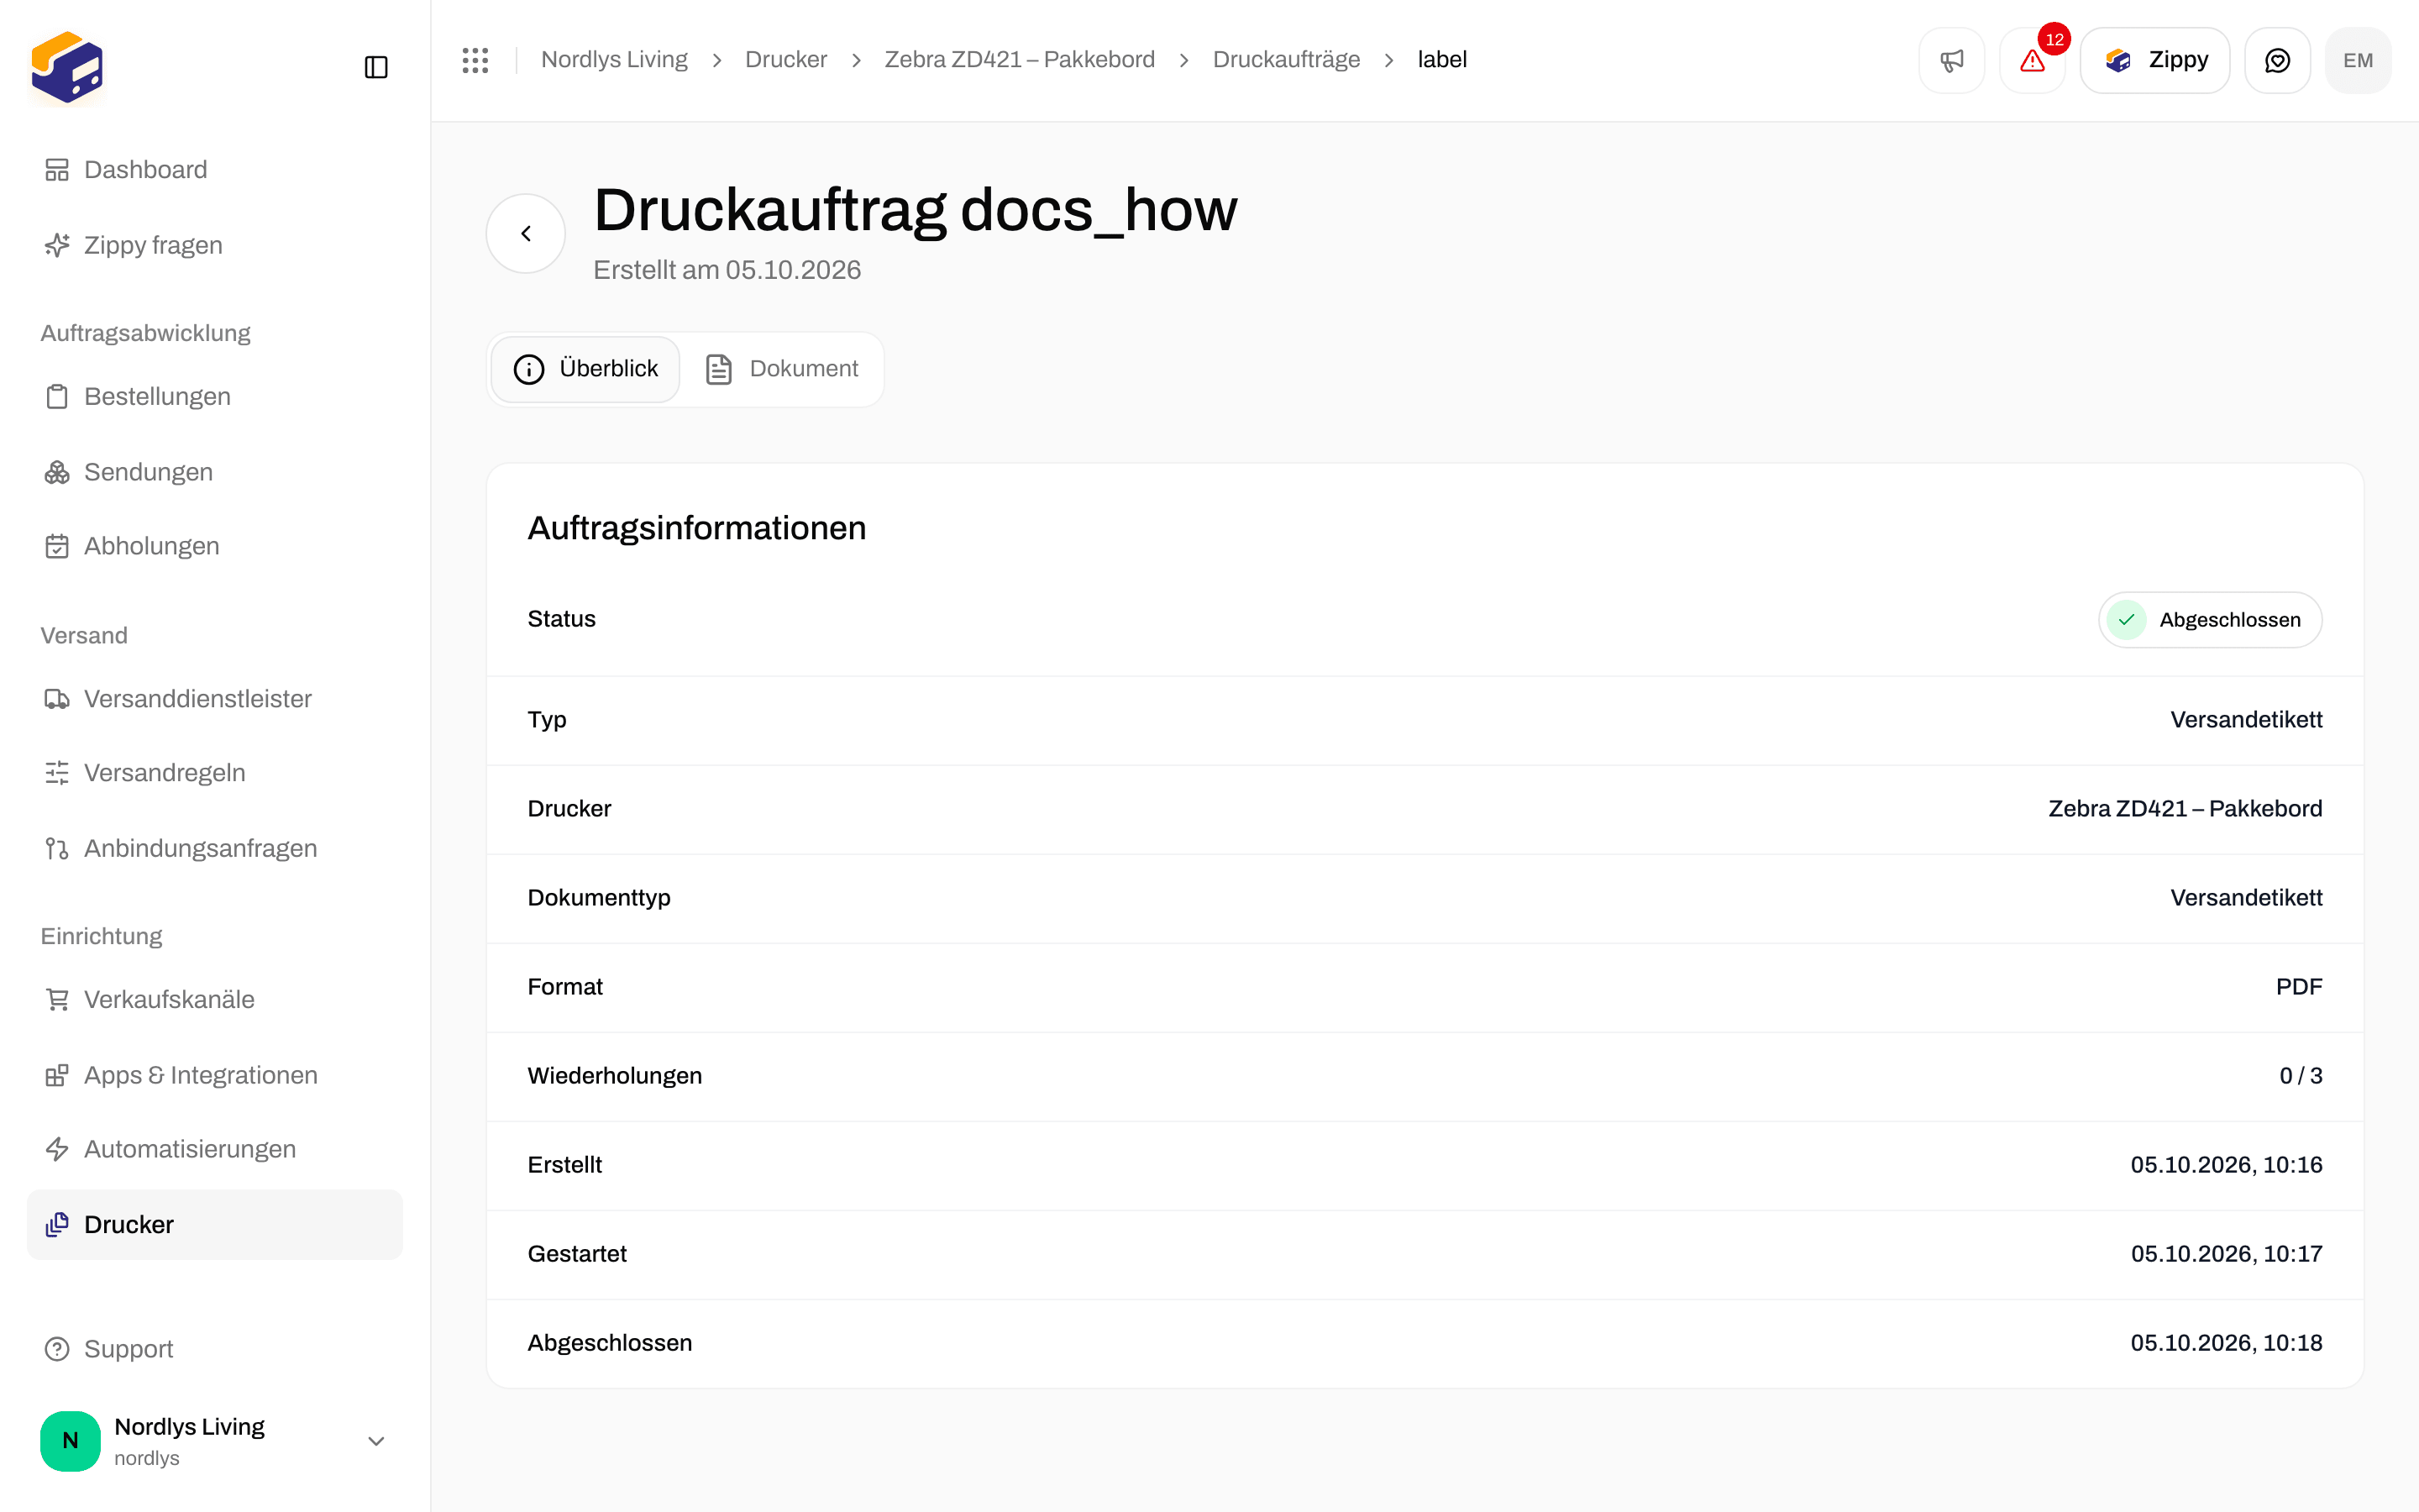Open the Zippy assistant button

(x=2154, y=60)
